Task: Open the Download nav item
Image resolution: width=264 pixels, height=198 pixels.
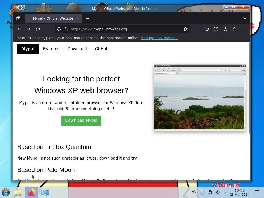Action: pyautogui.click(x=77, y=49)
